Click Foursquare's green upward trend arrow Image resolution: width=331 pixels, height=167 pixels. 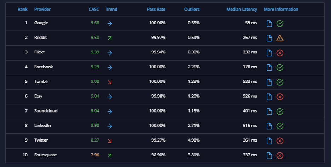(110, 156)
